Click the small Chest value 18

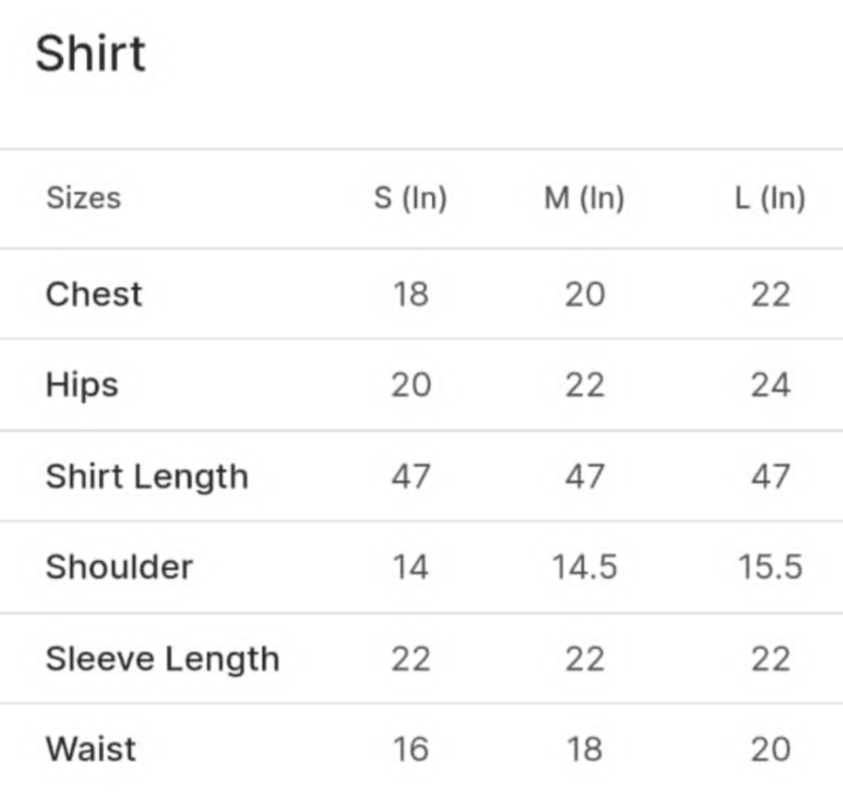click(x=411, y=294)
